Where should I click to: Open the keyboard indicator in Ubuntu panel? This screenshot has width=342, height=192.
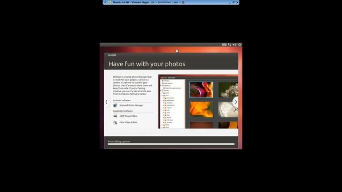coord(224,45)
